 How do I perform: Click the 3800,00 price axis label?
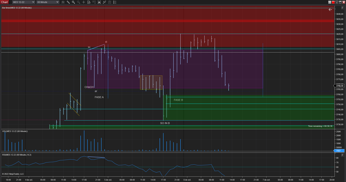point(339,54)
